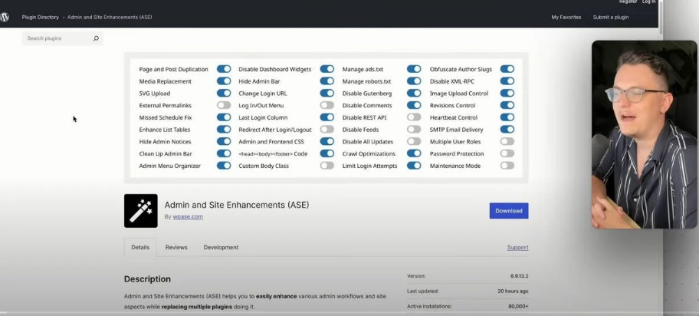Open Submit a plugin page

pos(611,18)
